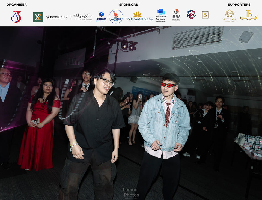Click the Hoala Floral Studio logo

click(81, 17)
